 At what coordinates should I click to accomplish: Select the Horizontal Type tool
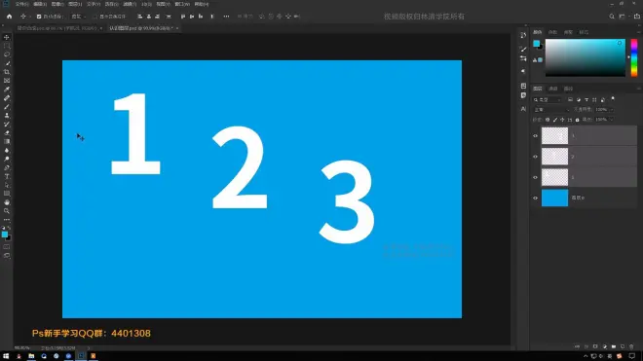7,176
